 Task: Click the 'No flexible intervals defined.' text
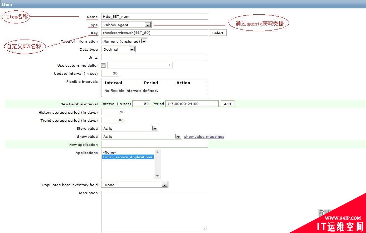coord(131,91)
